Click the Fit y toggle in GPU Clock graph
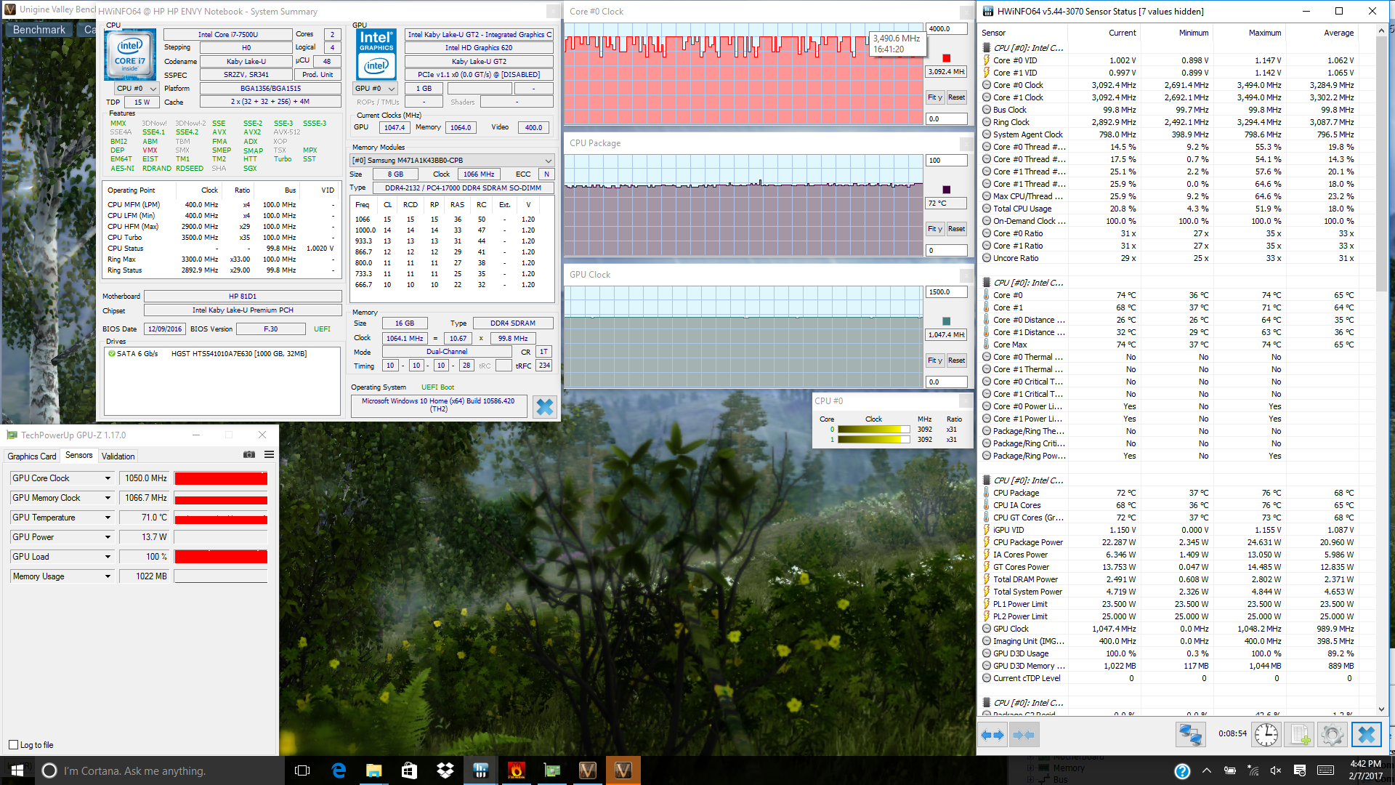This screenshot has width=1395, height=785. pyautogui.click(x=934, y=361)
